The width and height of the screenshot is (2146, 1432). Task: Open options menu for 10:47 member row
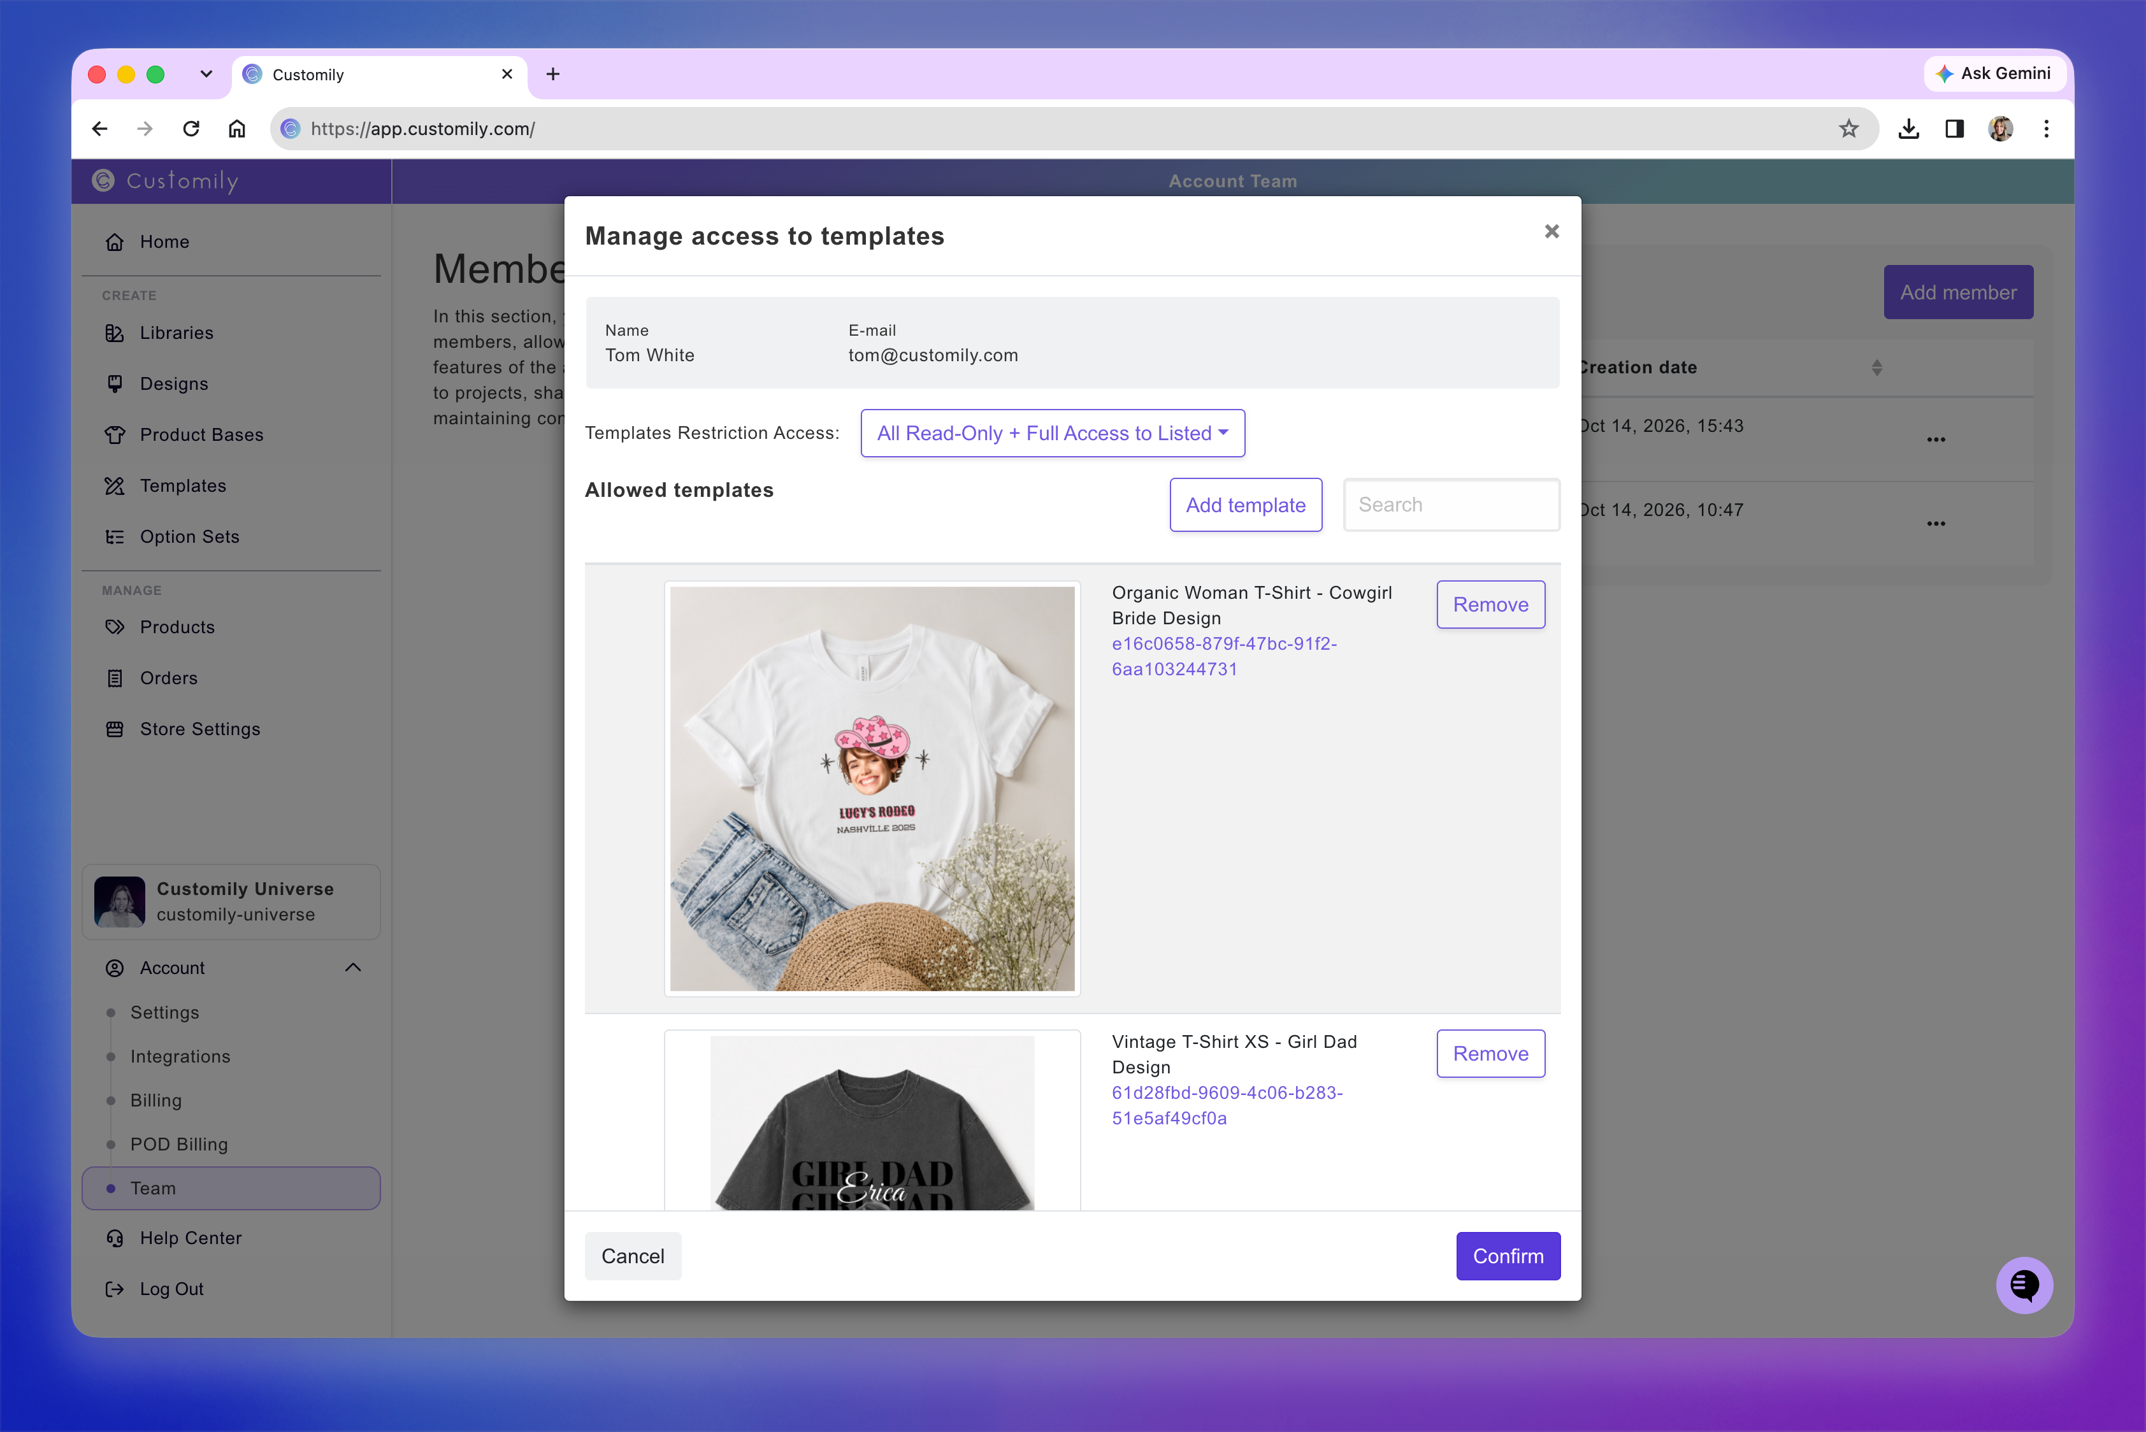[x=1936, y=523]
